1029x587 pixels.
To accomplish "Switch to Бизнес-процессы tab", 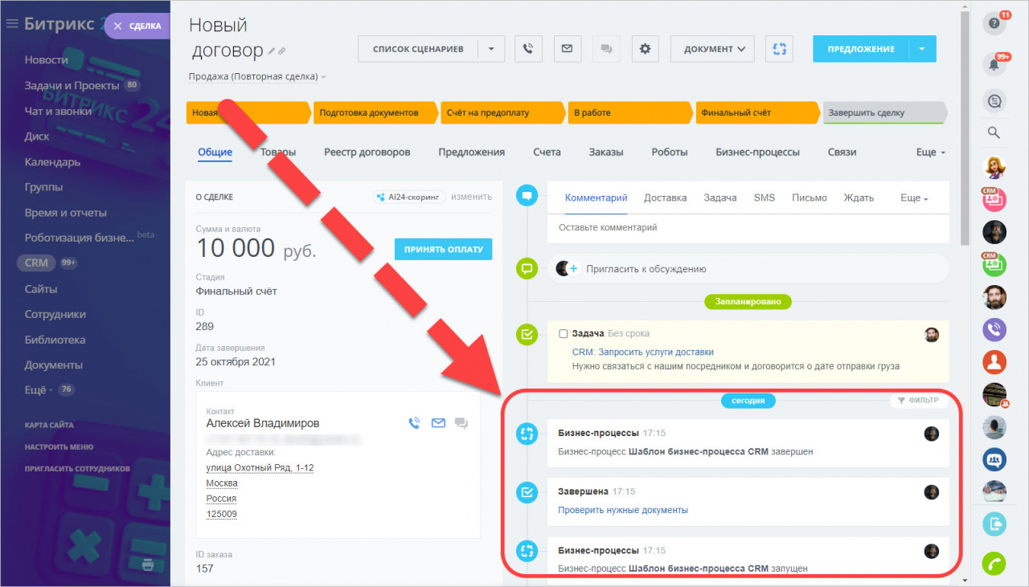I will point(757,152).
